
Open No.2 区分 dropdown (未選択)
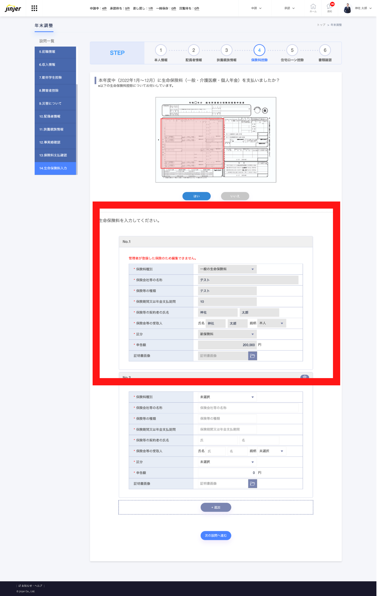click(x=227, y=462)
